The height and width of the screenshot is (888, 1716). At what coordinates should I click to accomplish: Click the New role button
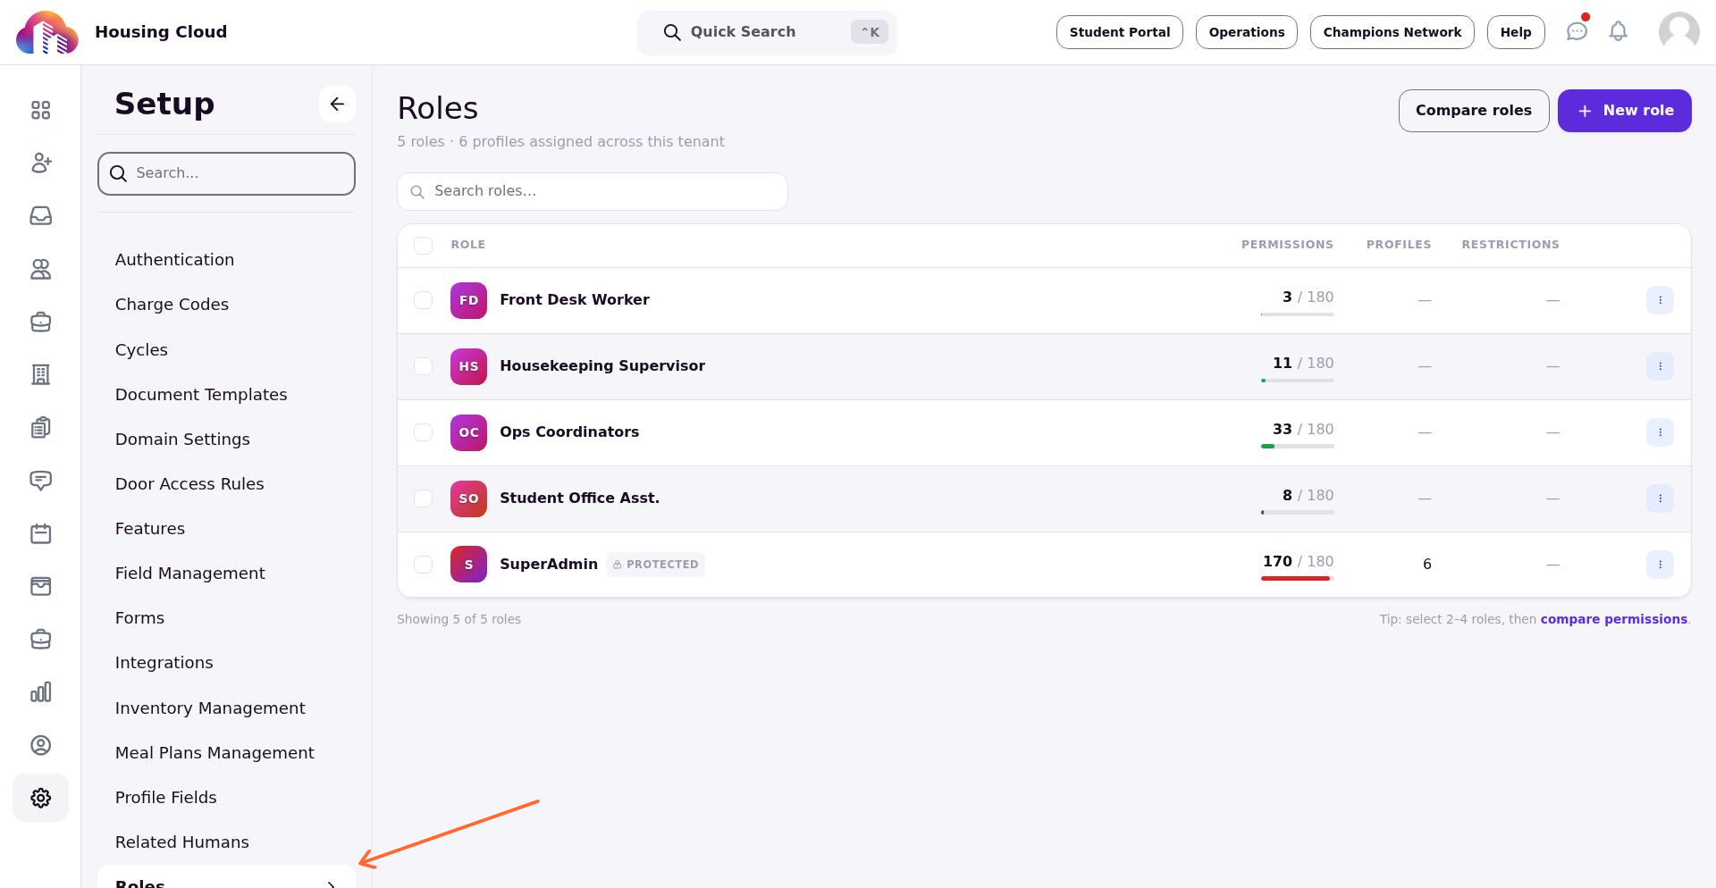coord(1624,111)
